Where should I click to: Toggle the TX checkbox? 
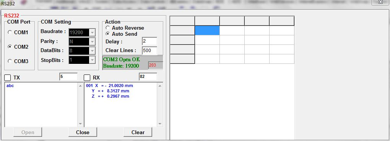coord(8,78)
